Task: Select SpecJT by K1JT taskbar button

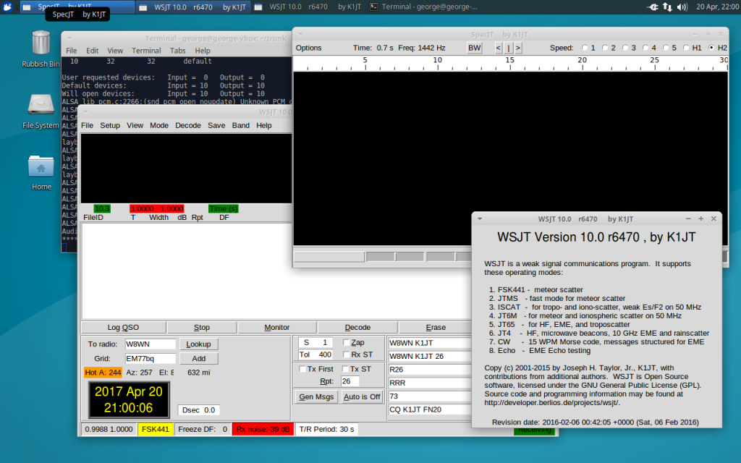Action: pos(77,7)
